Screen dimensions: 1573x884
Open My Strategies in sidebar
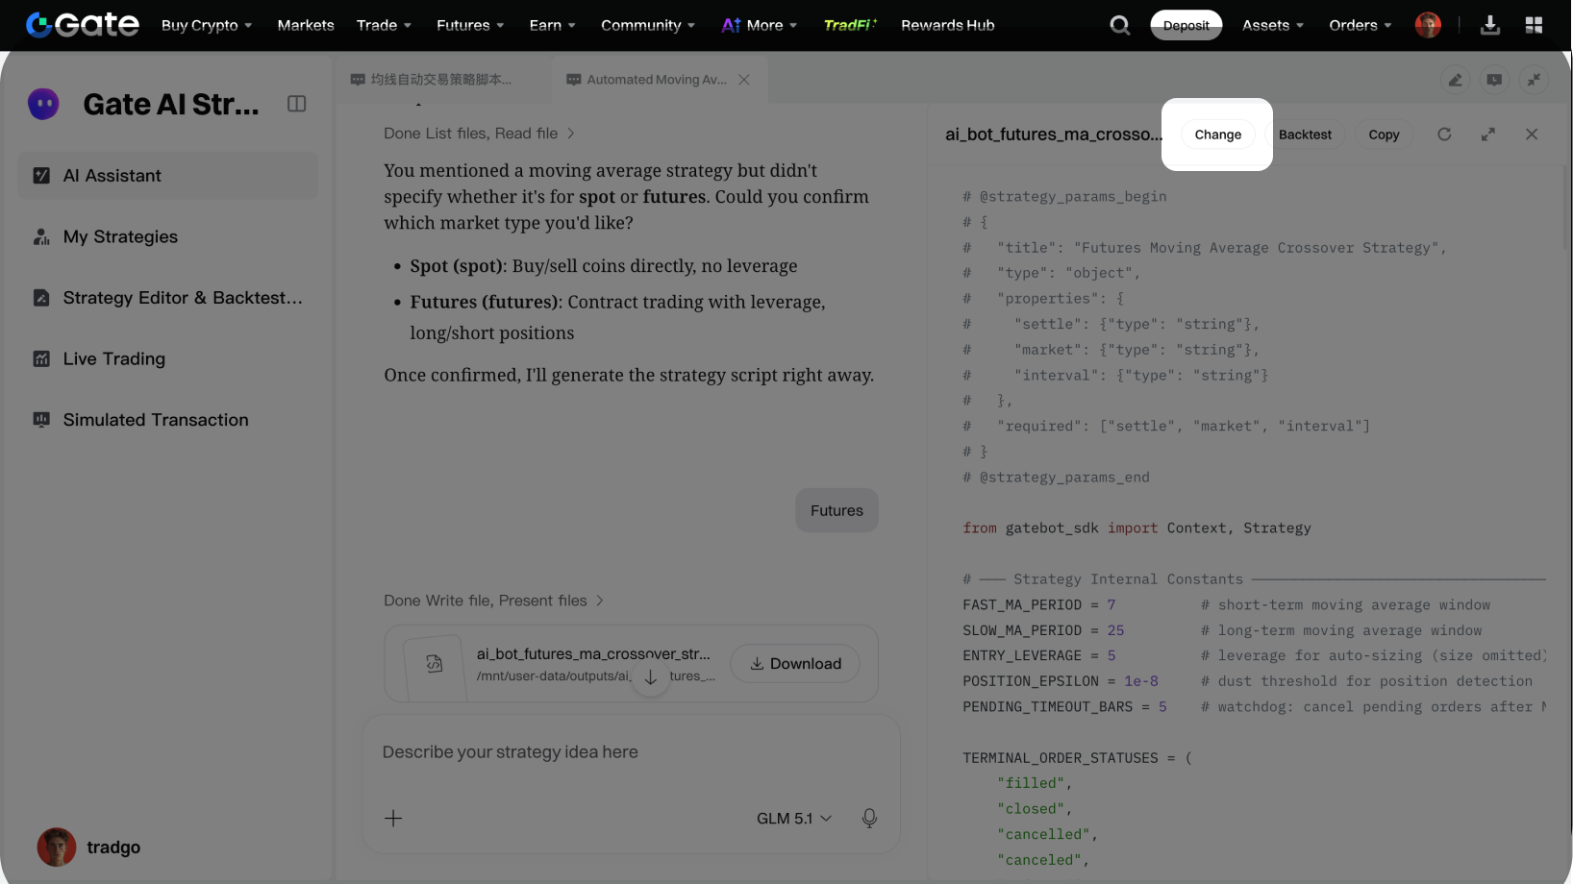click(x=168, y=236)
